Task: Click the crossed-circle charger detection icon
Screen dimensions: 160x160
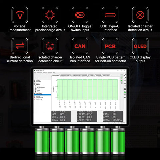Action: (140, 15)
